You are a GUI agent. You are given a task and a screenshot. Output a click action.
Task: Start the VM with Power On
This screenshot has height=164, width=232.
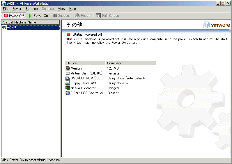click(38, 16)
